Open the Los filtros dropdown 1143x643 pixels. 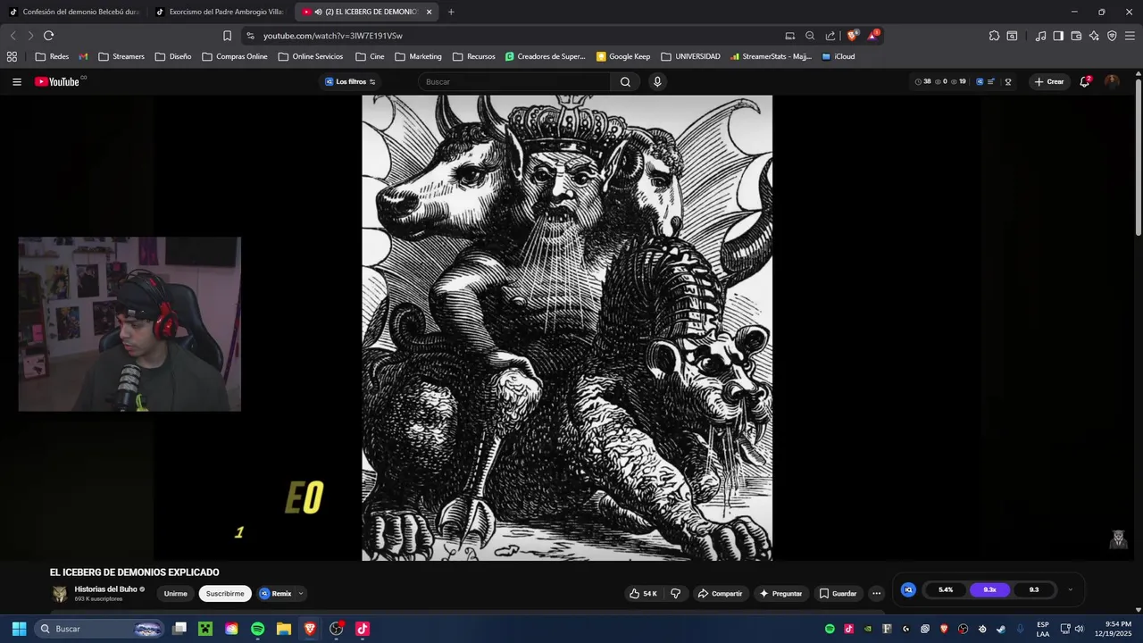click(x=351, y=81)
